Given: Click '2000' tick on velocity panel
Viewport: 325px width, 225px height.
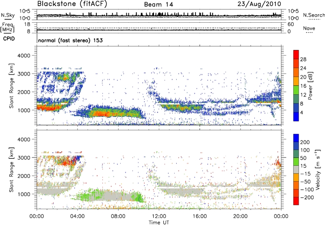Looking at the screenshot, I should click(x=24, y=176).
